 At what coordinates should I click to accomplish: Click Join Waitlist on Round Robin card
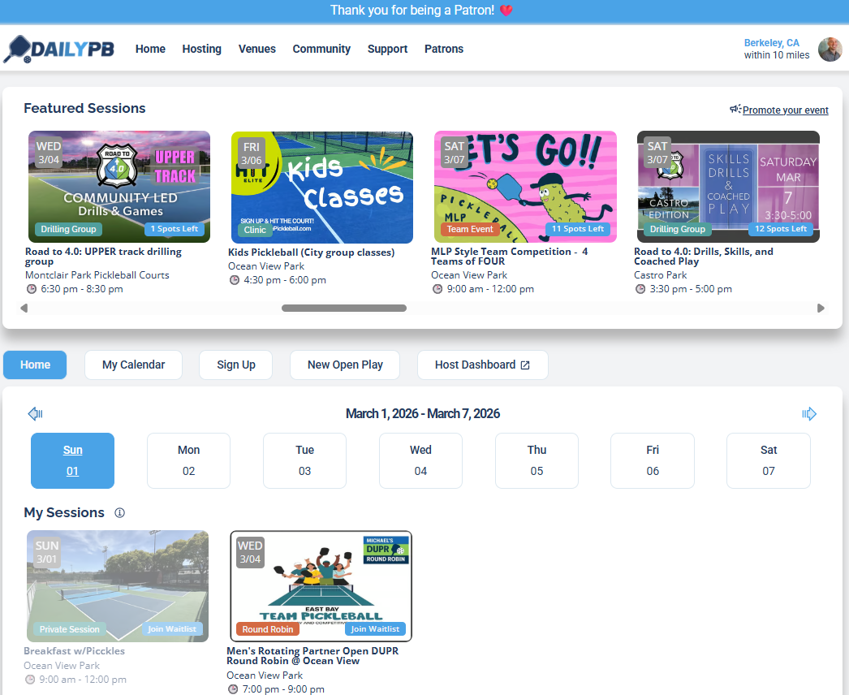(375, 628)
